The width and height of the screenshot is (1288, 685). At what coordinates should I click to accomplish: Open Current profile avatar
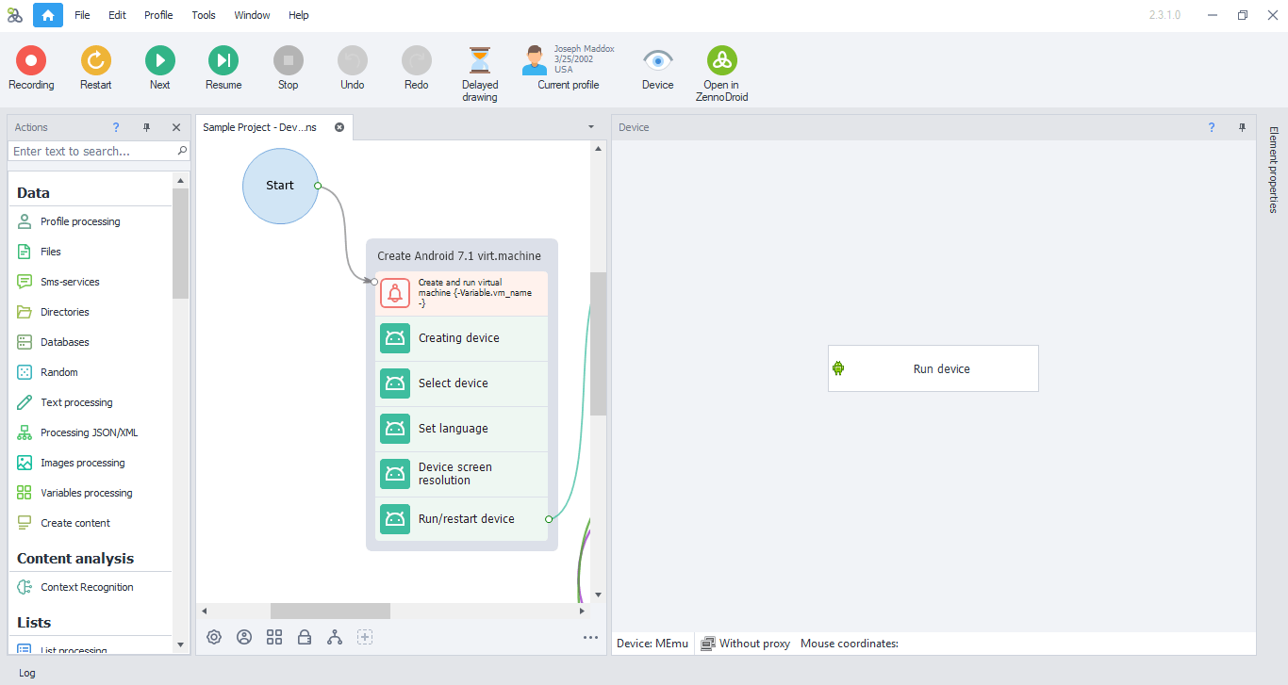[x=535, y=61]
